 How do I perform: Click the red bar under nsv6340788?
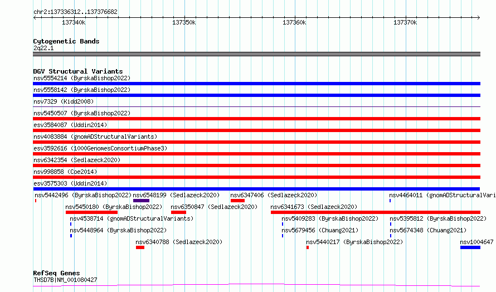click(x=140, y=247)
